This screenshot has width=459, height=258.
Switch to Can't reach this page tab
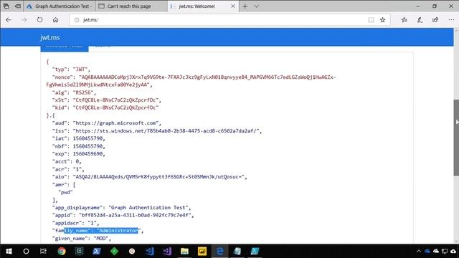(132, 6)
